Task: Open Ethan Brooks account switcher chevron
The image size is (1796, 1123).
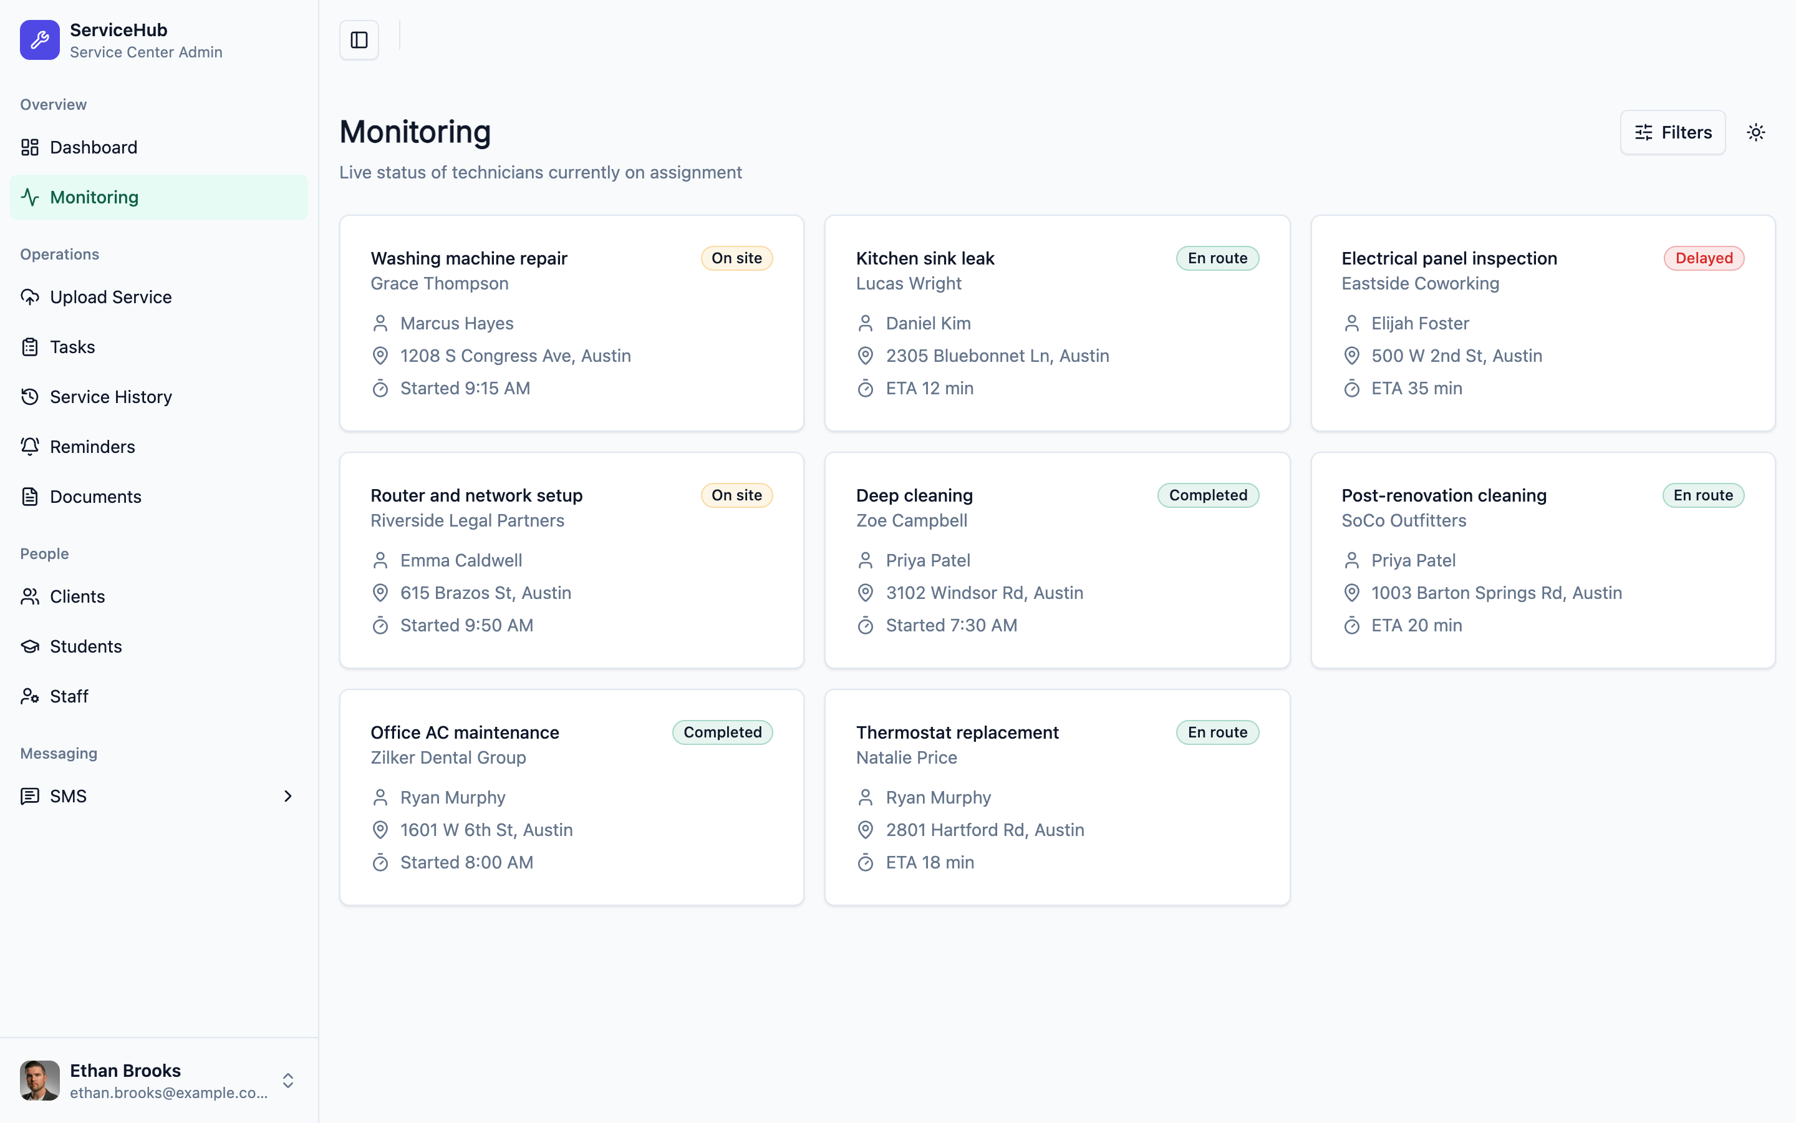Action: [x=288, y=1080]
